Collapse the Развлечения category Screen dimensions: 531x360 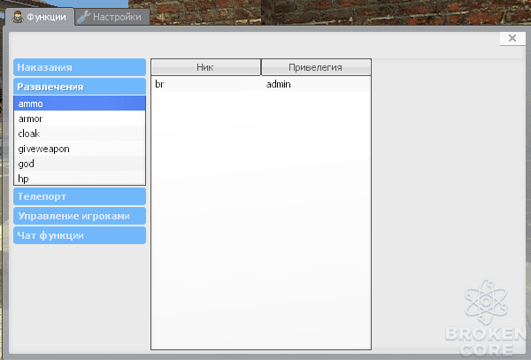(x=80, y=87)
